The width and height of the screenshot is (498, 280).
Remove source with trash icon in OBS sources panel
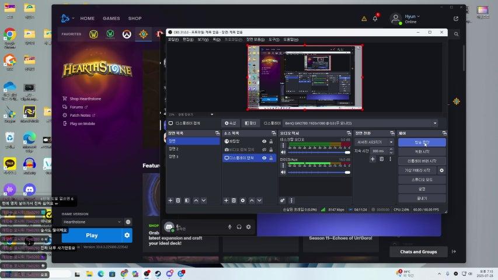[234, 201]
